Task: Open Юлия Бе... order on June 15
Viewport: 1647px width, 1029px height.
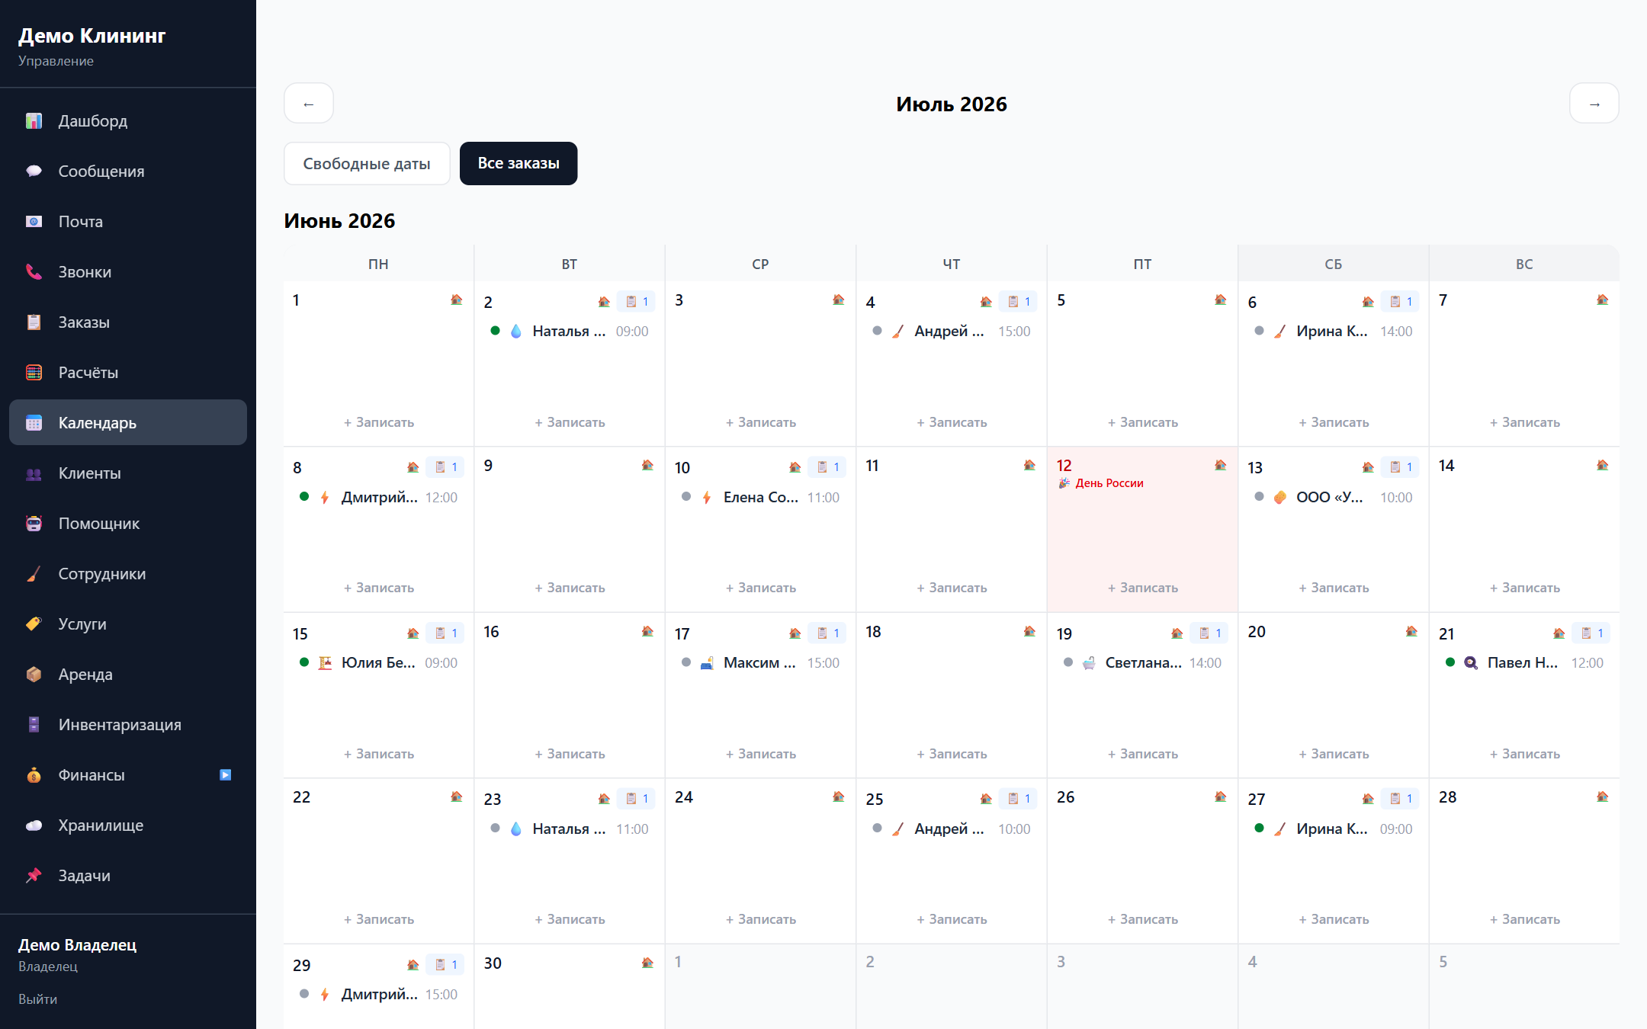Action: (379, 663)
